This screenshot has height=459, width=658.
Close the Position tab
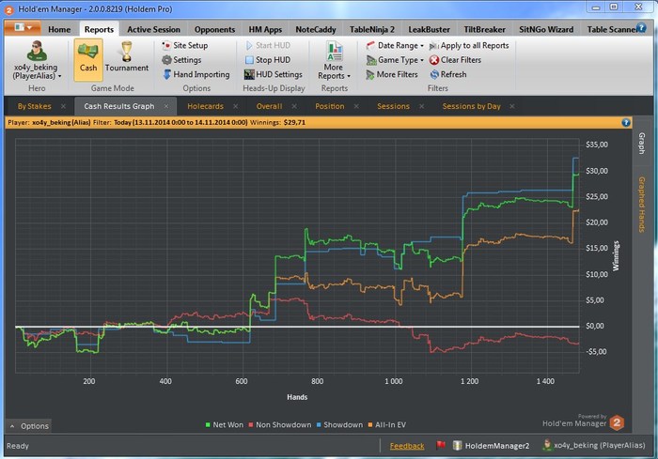tap(356, 106)
